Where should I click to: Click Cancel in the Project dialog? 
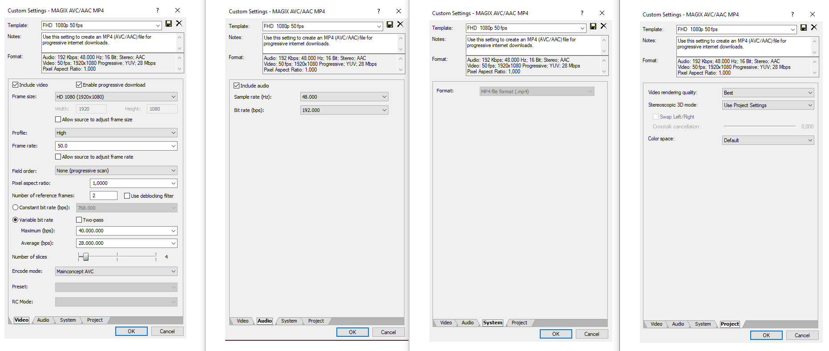[x=802, y=335]
